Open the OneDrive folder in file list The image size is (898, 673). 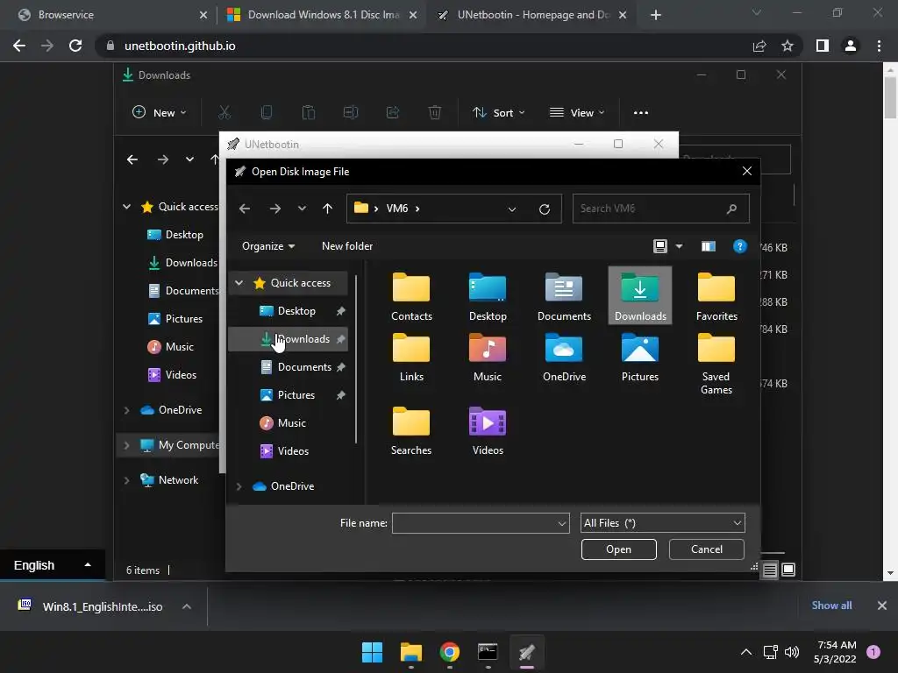tap(564, 358)
